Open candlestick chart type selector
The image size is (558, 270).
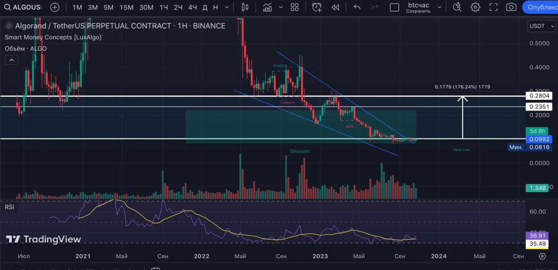(x=245, y=7)
